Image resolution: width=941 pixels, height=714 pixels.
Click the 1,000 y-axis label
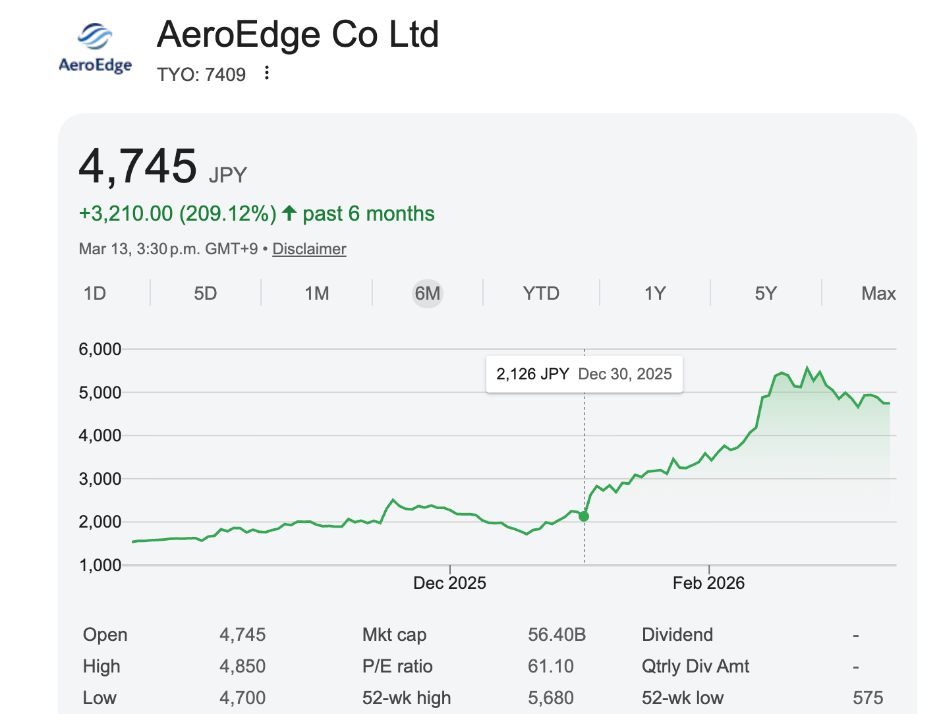[x=100, y=565]
